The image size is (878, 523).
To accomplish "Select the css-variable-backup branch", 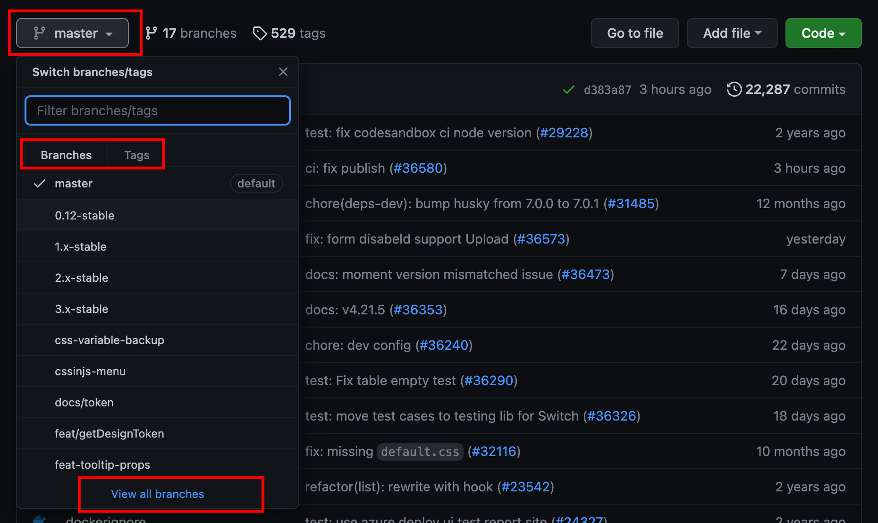I will (x=110, y=340).
